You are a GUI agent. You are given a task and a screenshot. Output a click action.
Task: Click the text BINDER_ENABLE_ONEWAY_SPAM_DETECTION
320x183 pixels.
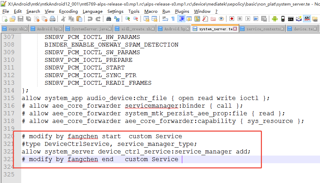111,45
